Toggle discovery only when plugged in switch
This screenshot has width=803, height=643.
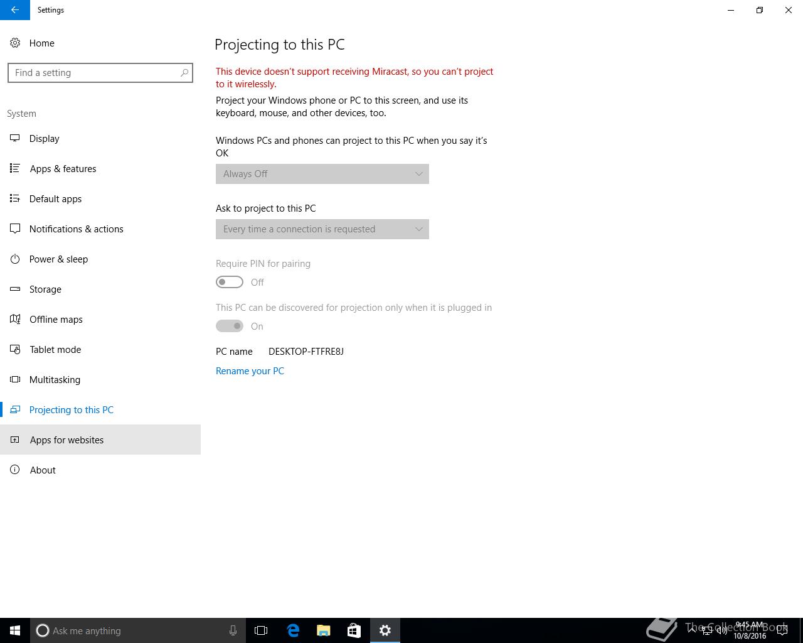[230, 326]
